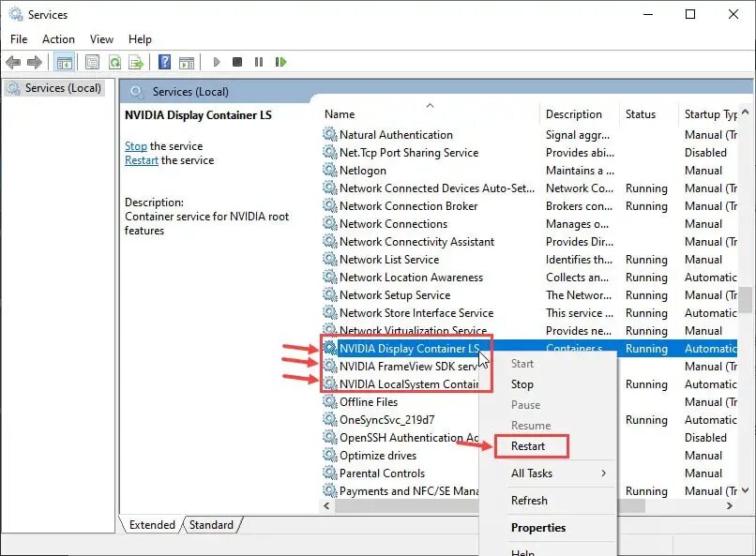
Task: Click the Back arrow toolbar icon
Action: [x=13, y=62]
